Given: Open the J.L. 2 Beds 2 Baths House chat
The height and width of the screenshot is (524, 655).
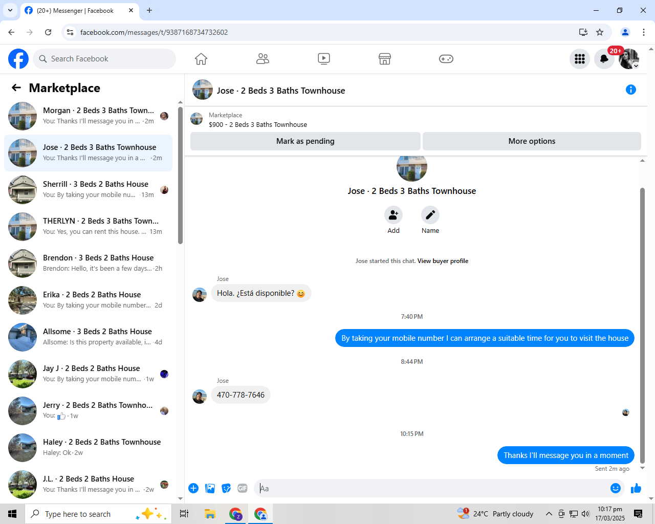Looking at the screenshot, I should (x=88, y=485).
